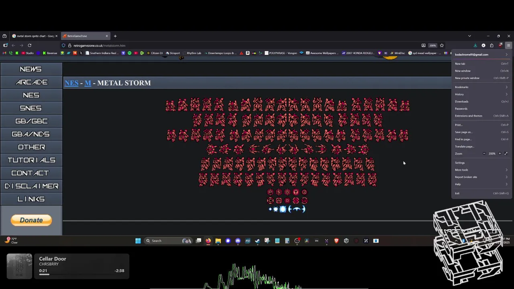The height and width of the screenshot is (289, 514).
Task: Open Extensions and themes menu item
Action: [481, 116]
